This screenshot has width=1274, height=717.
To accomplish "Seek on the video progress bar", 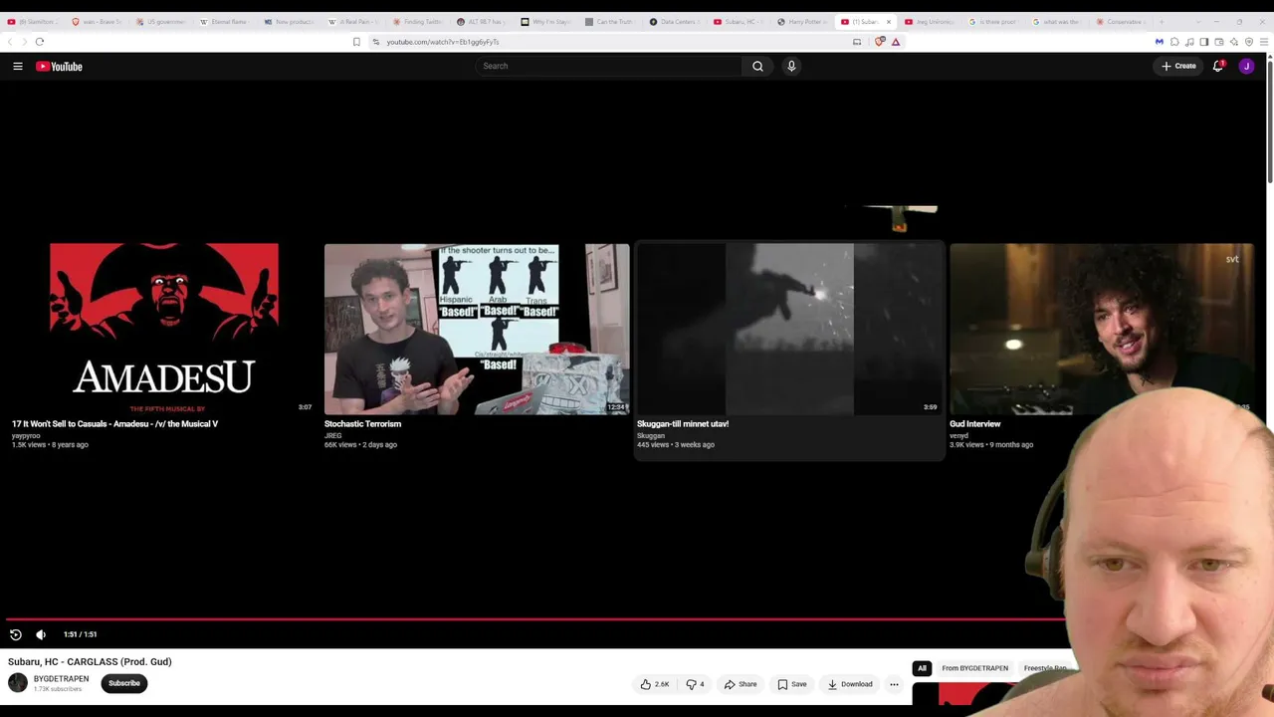I will click(x=535, y=619).
